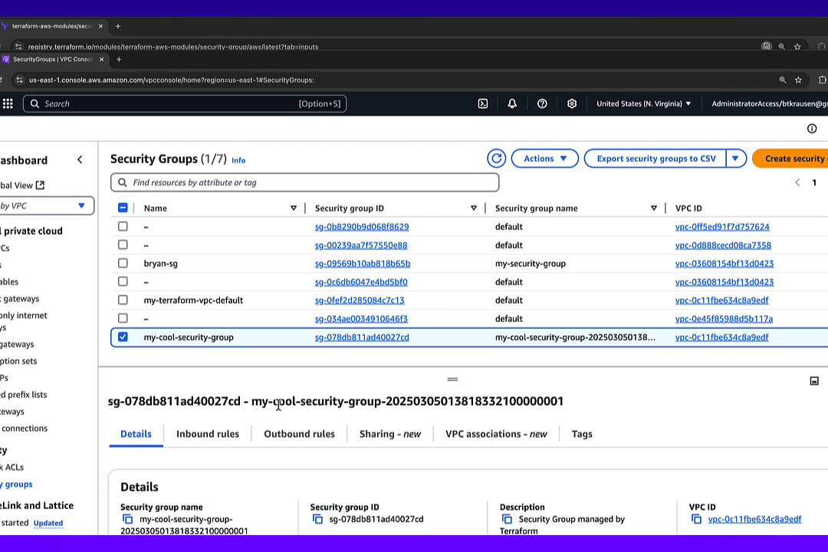Open AWS console settings gear

click(x=572, y=103)
